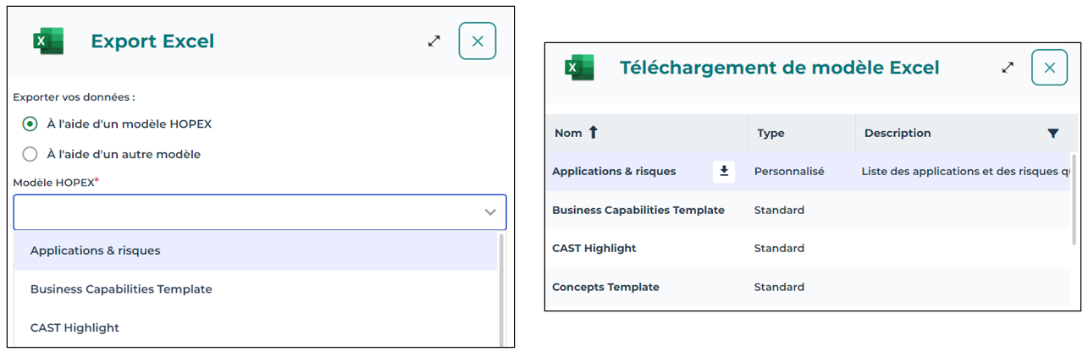Toggle sort arrow on the Nom column
The width and height of the screenshot is (1088, 357).
(593, 133)
